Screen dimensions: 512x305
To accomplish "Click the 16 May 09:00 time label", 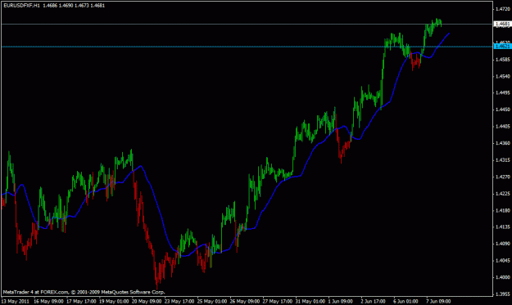I will click(x=48, y=302).
